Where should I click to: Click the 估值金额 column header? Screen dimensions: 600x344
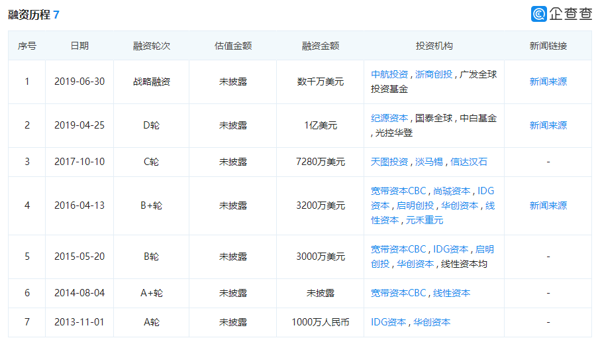pos(233,46)
